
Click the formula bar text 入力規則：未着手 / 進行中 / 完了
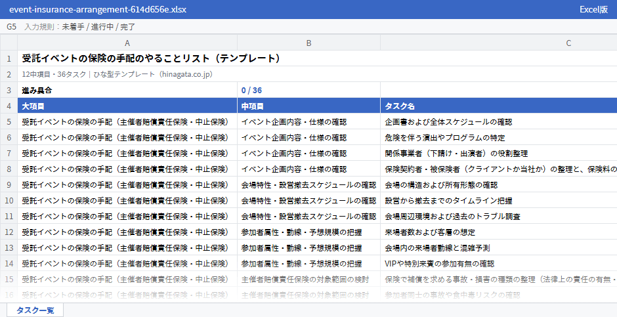(80, 27)
